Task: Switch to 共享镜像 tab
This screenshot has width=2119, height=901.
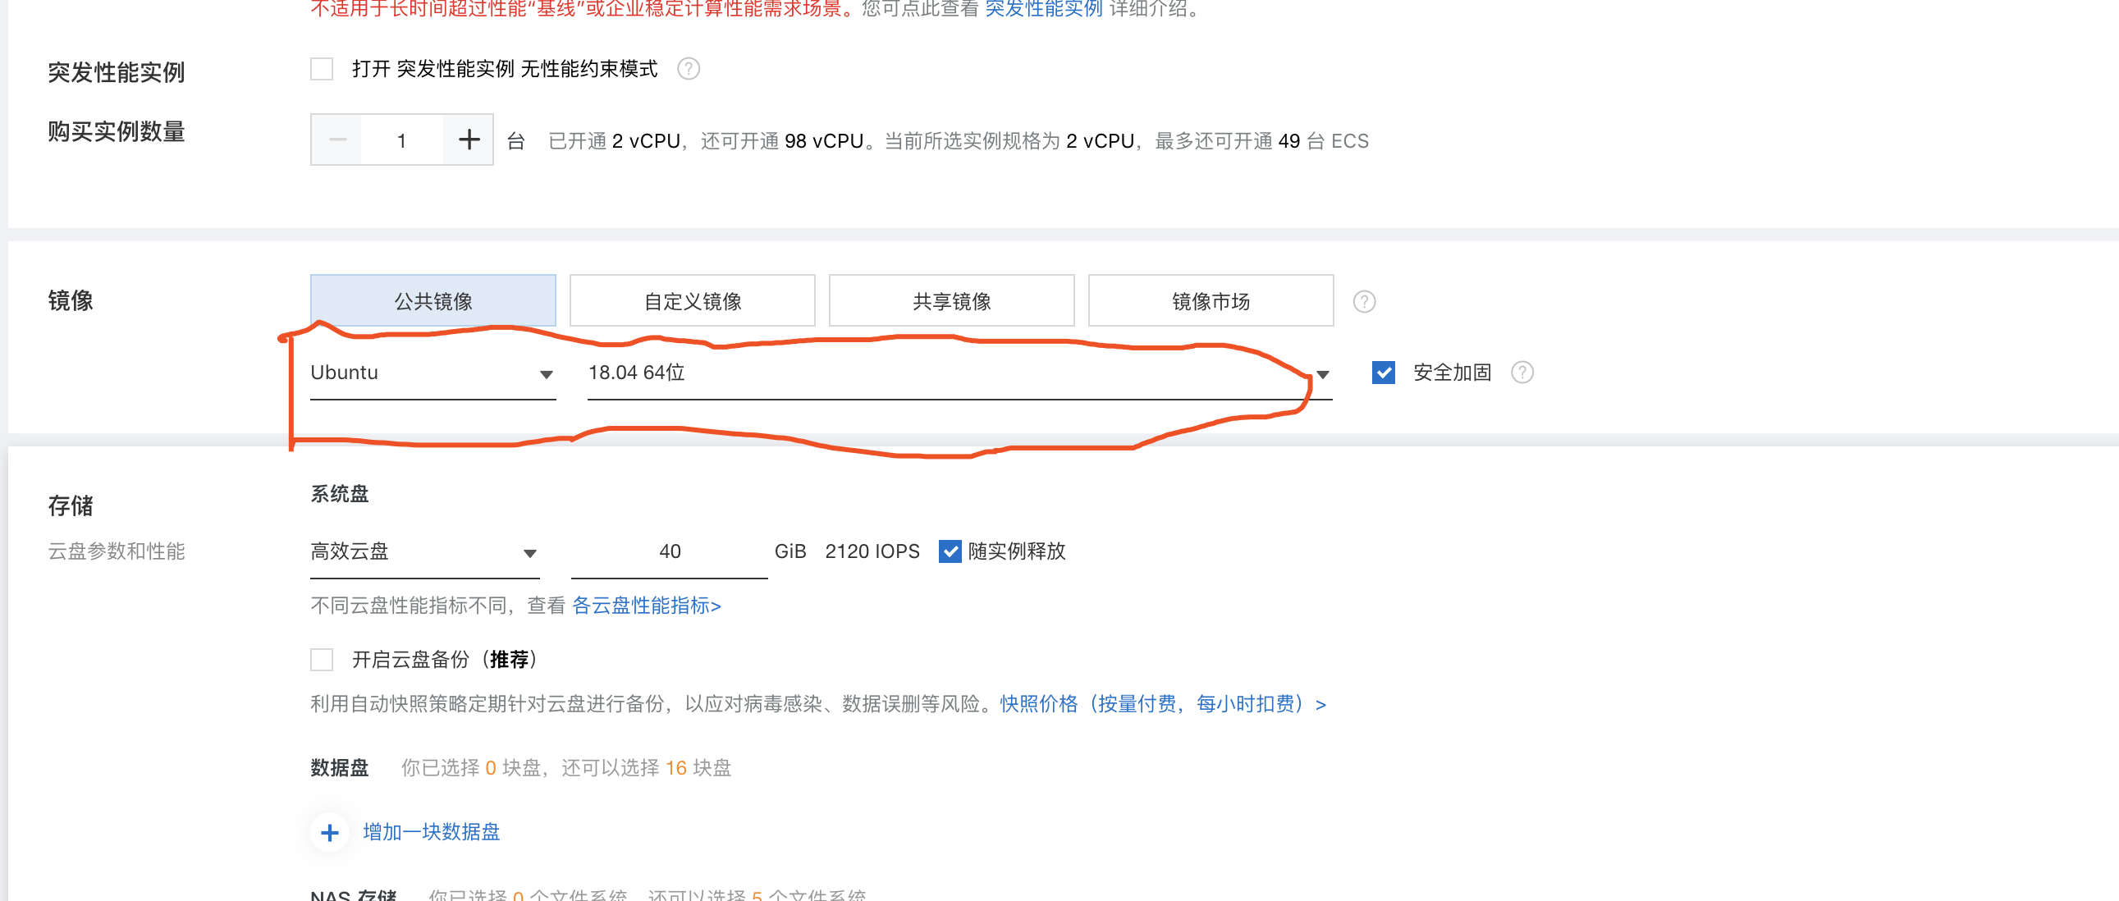Action: [x=951, y=302]
